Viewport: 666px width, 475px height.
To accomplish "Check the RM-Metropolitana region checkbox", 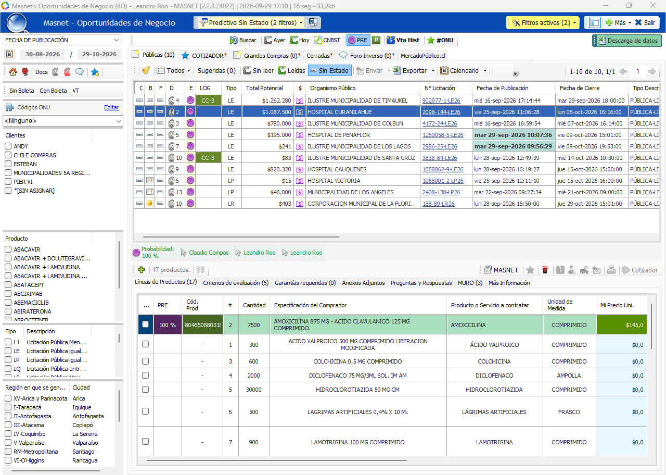I will (x=8, y=452).
